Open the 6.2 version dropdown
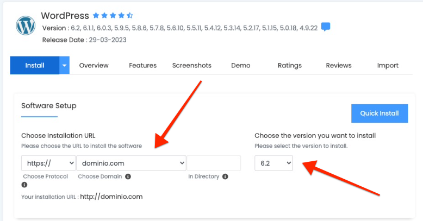The image size is (423, 221). tap(274, 163)
